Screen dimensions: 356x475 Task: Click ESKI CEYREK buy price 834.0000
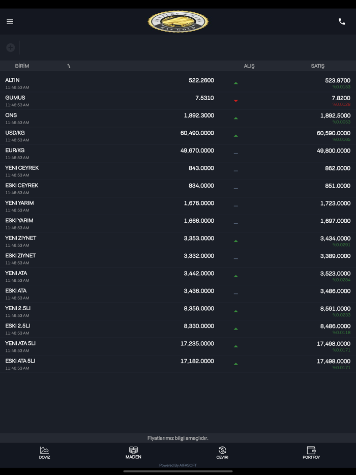(x=201, y=186)
